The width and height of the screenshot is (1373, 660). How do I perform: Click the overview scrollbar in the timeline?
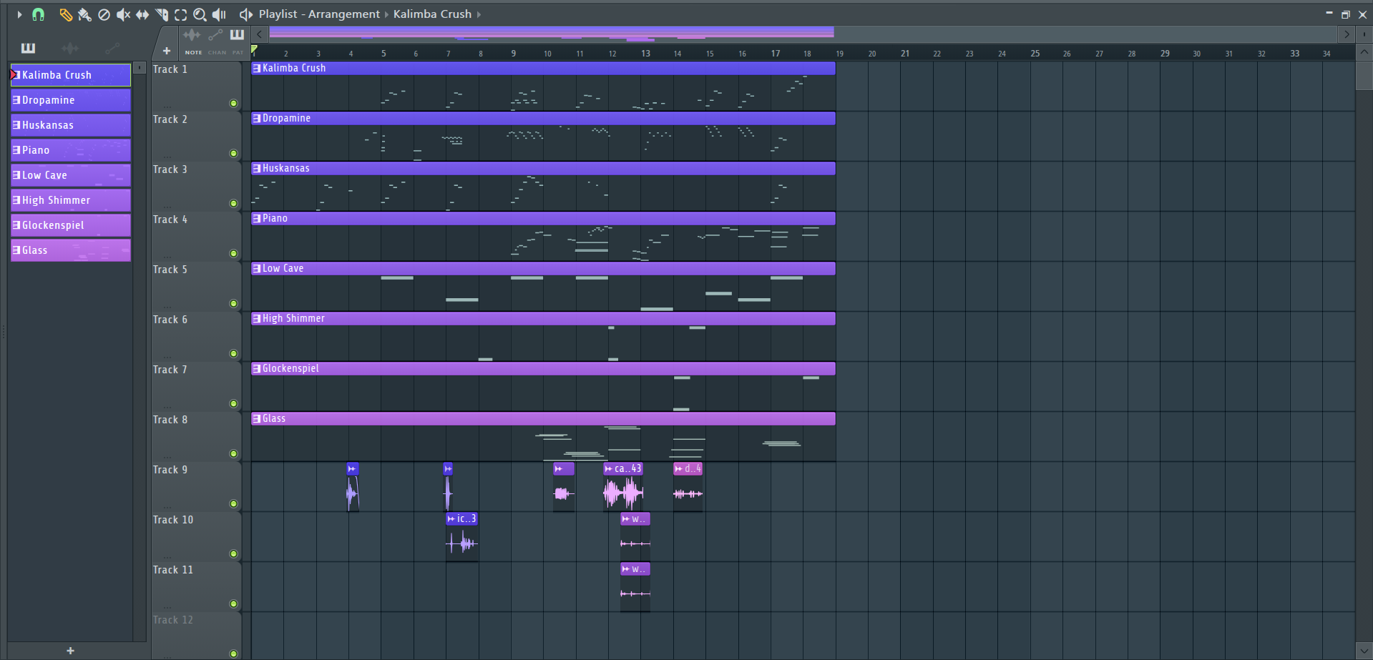click(x=551, y=33)
